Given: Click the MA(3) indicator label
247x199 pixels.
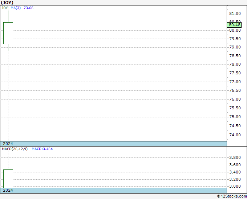Looking at the screenshot, I should [16, 8].
